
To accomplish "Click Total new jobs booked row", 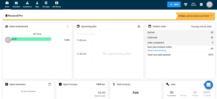I will pyautogui.click(x=180, y=55).
